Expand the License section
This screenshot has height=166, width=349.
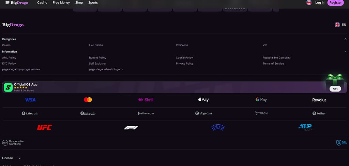12,158
